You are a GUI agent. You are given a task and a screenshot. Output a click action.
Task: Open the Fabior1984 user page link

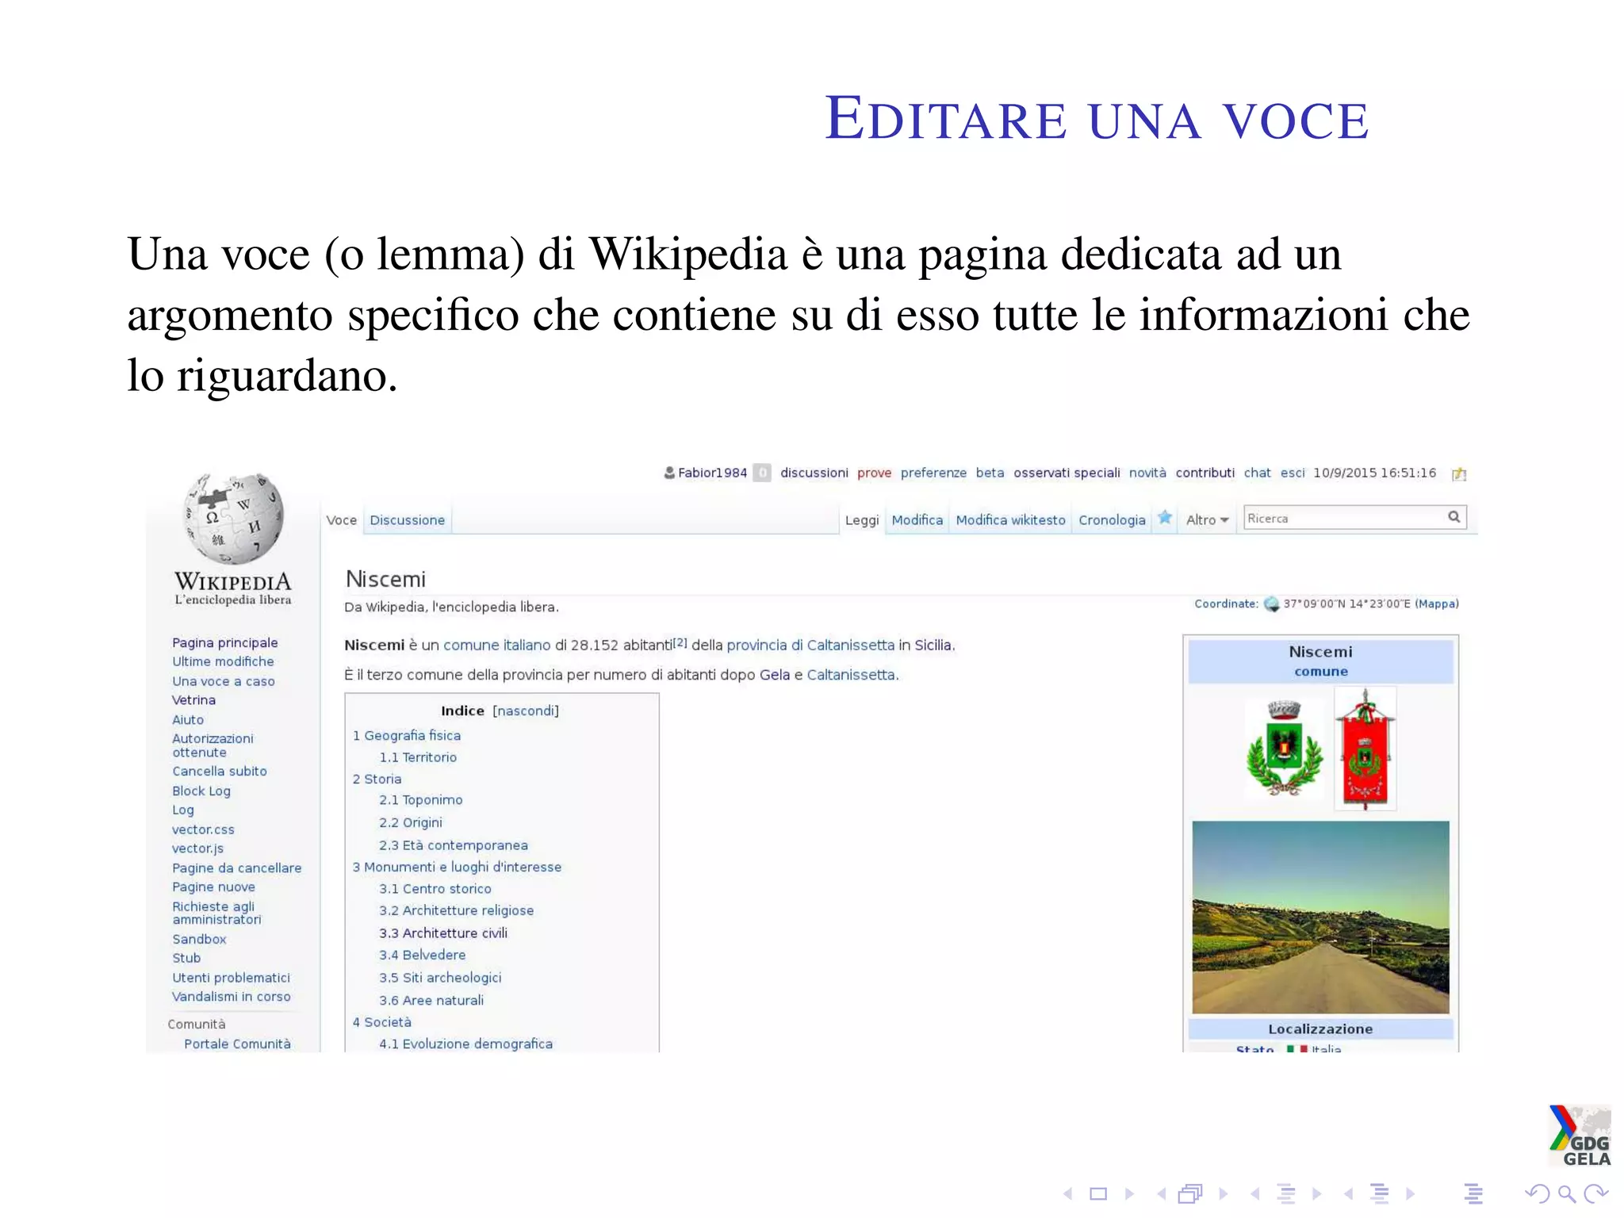click(x=712, y=473)
